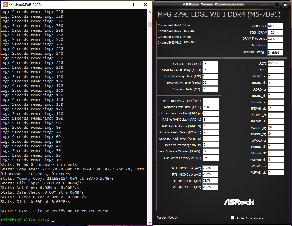Enable the Auto Refresh(sec) checkbox
This screenshot has height=226, width=292.
click(232, 218)
